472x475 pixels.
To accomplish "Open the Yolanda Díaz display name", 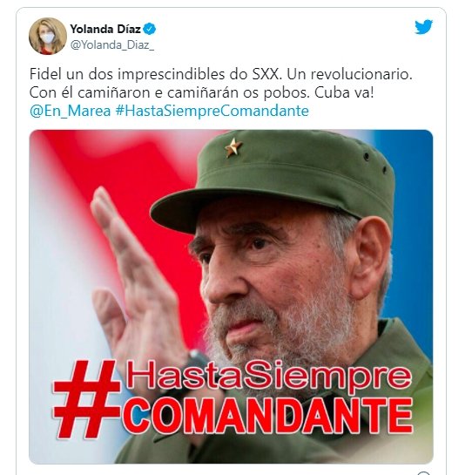I will pyautogui.click(x=105, y=29).
